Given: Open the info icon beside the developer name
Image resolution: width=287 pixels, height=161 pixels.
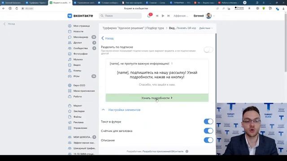Looking at the screenshot, I should tap(187, 151).
